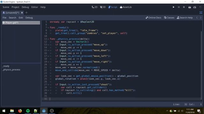The height and width of the screenshot is (114, 204).
Task: Open Spotify from taskbar
Action: pos(28,111)
